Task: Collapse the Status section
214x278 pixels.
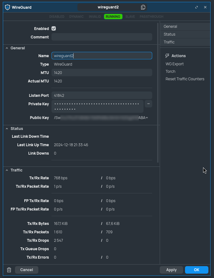Action: [7, 129]
